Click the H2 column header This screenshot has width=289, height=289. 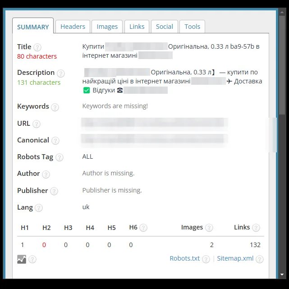46,228
